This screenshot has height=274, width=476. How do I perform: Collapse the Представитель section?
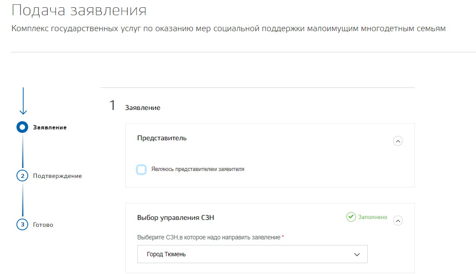398,141
